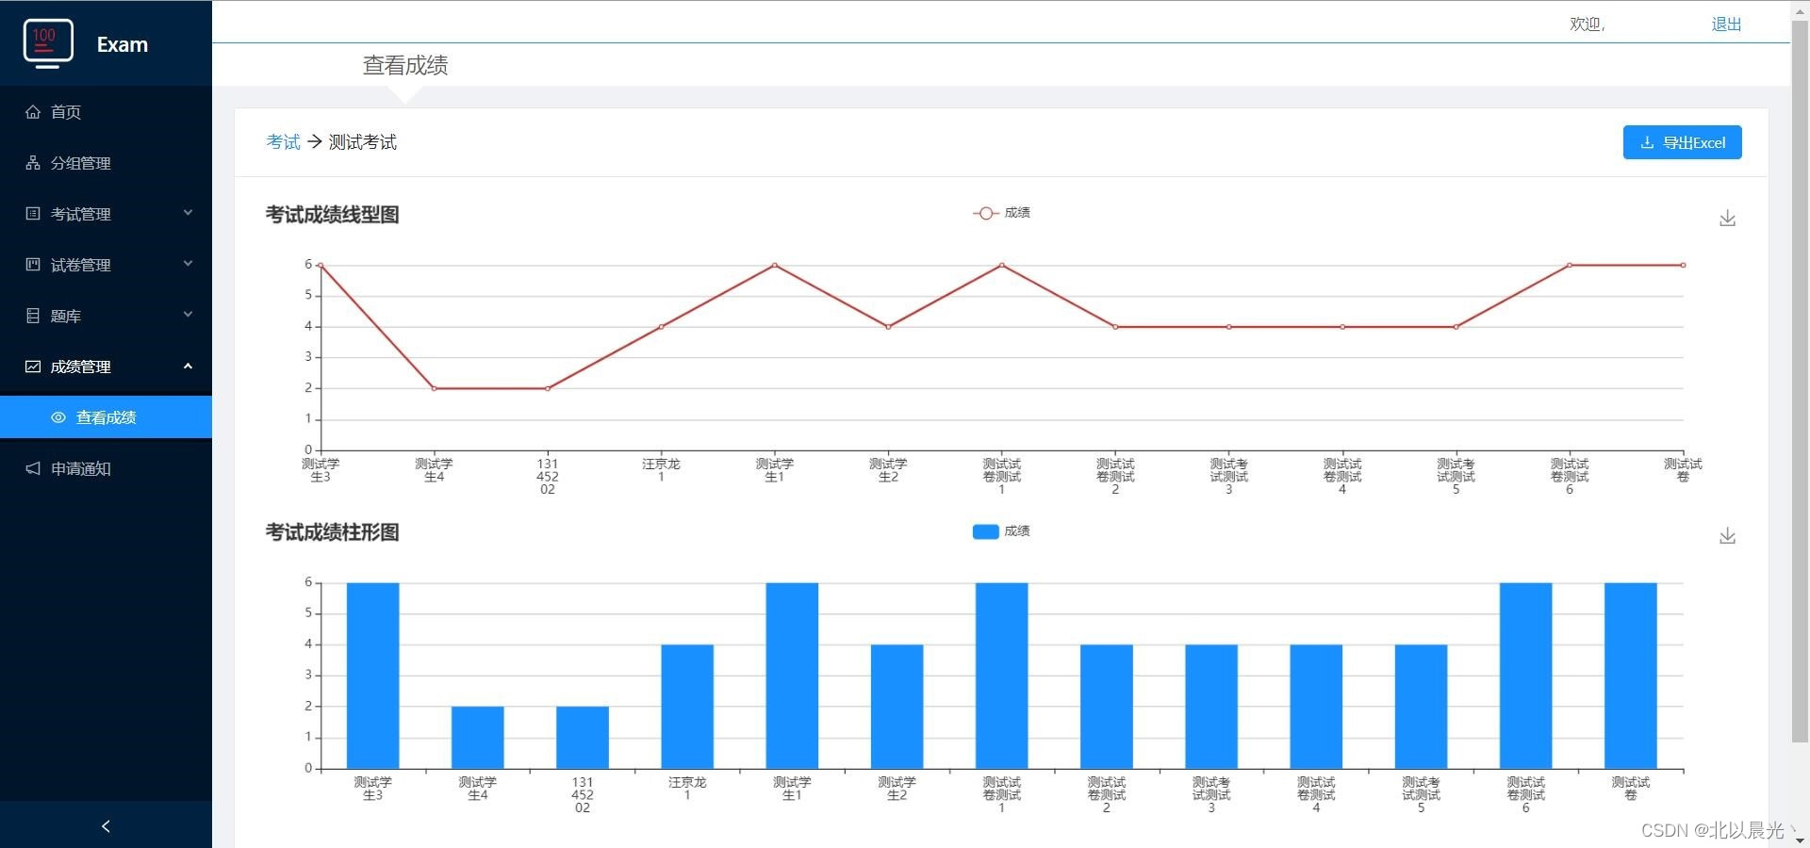
Task: Open the 分组管理 menu item
Action: [106, 163]
